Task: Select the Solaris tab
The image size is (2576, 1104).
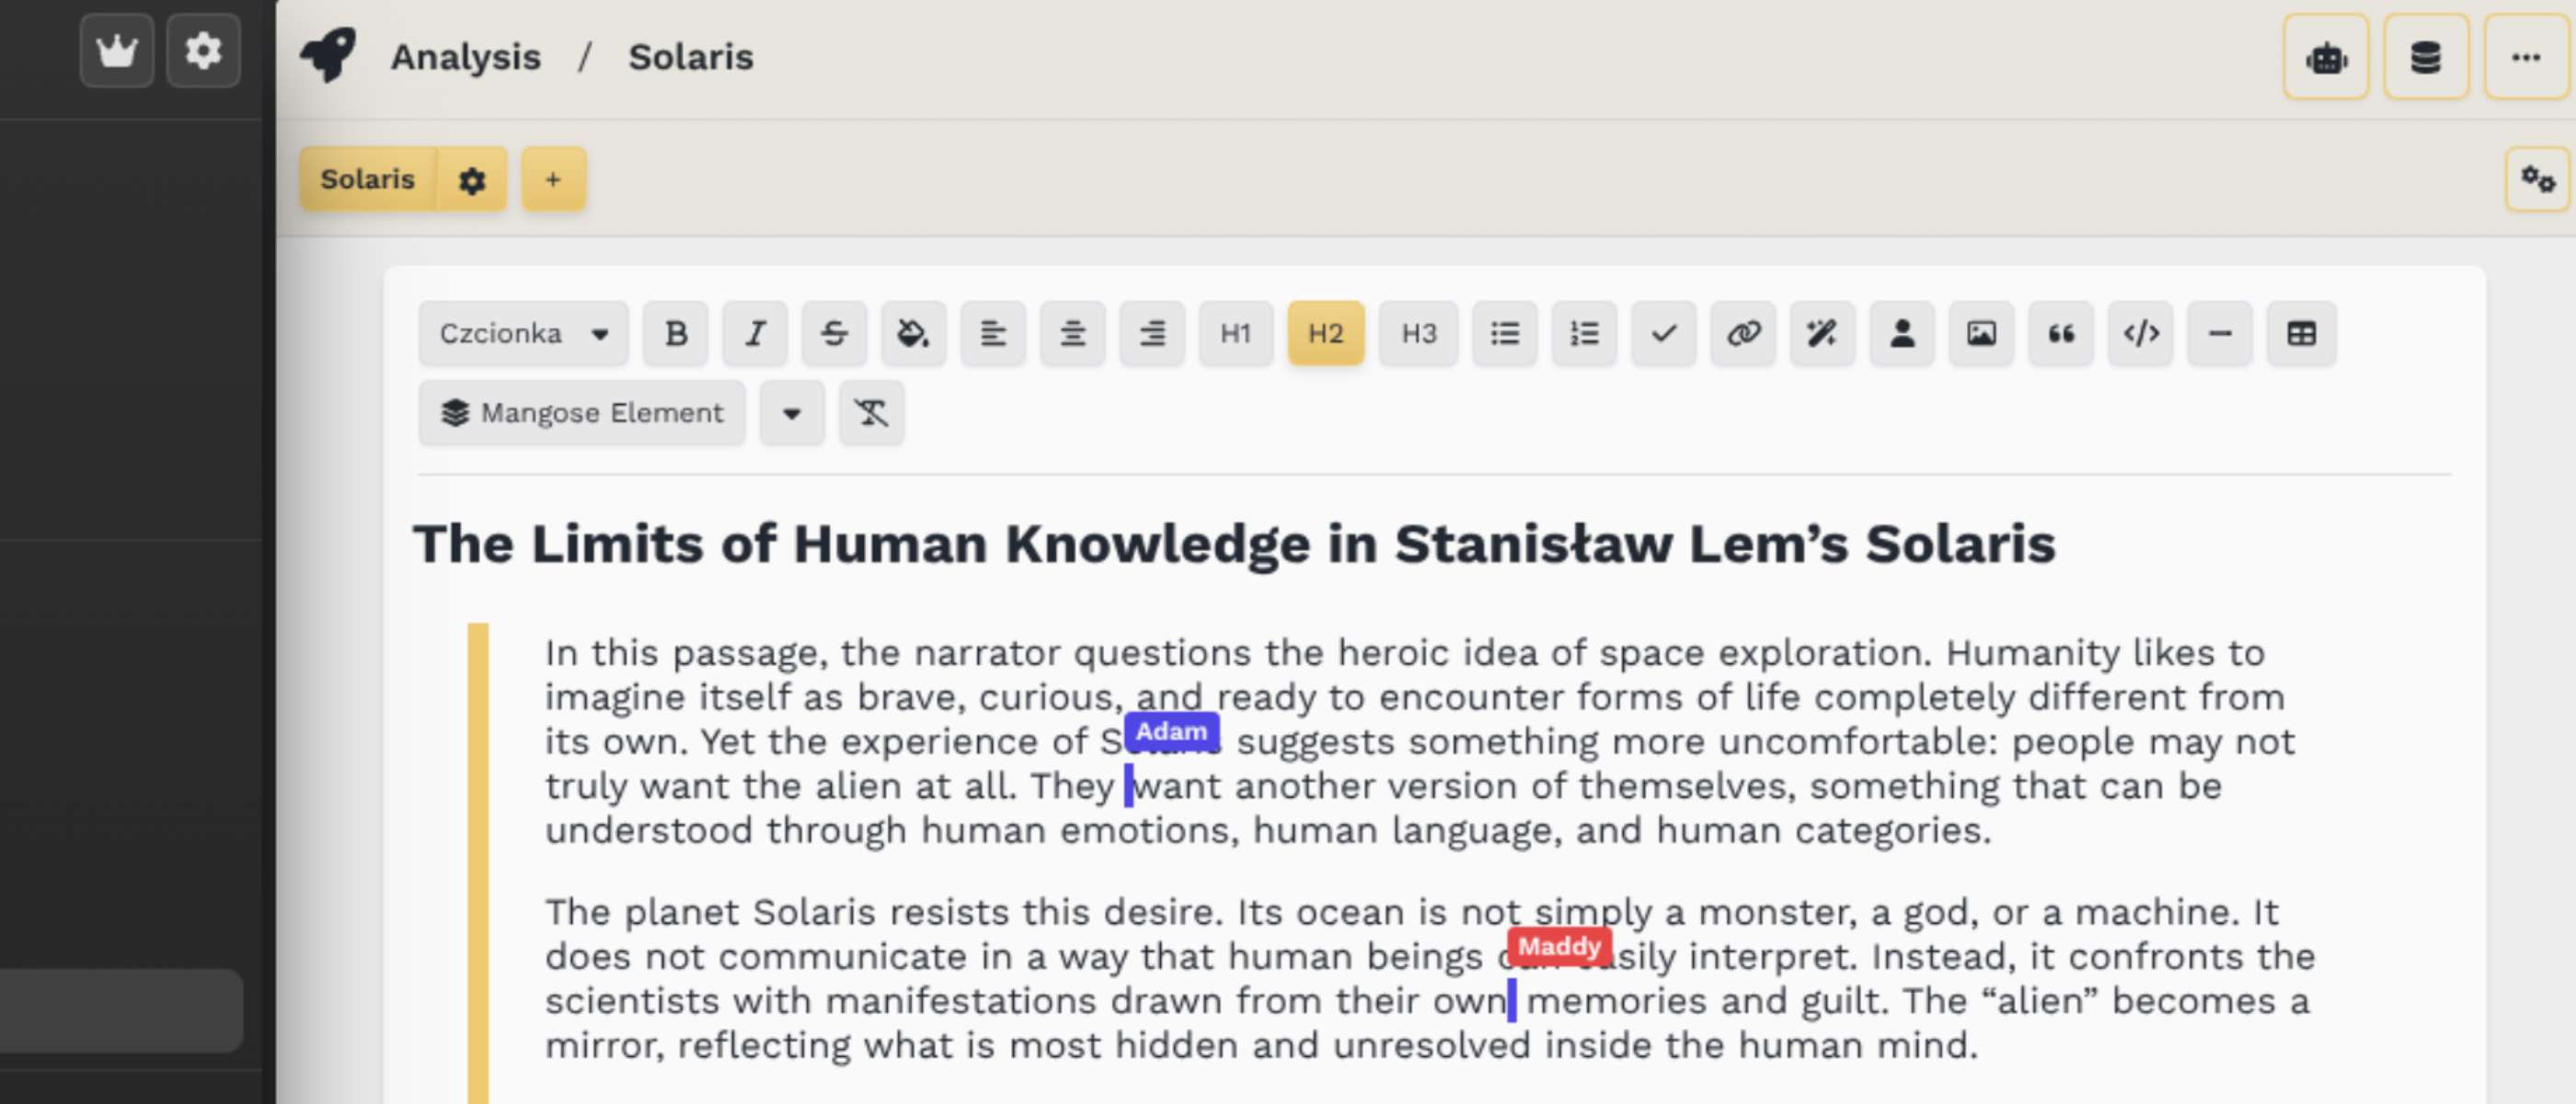Action: (x=367, y=180)
